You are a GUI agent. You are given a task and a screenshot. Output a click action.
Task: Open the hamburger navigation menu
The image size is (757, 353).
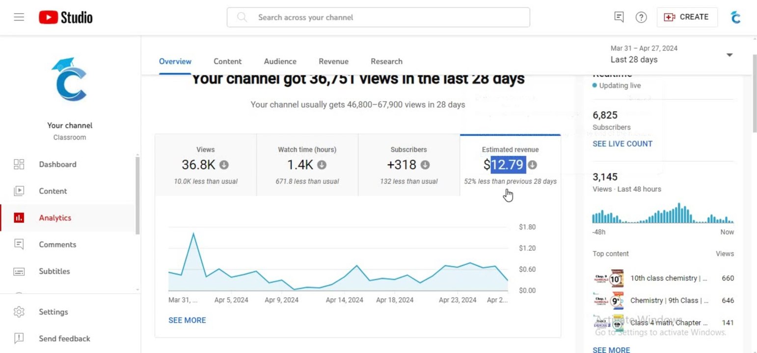coord(19,17)
